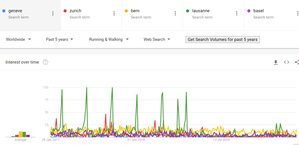Image resolution: width=299 pixels, height=145 pixels.
Task: Click the 100 y-axis label
Action: point(46,87)
